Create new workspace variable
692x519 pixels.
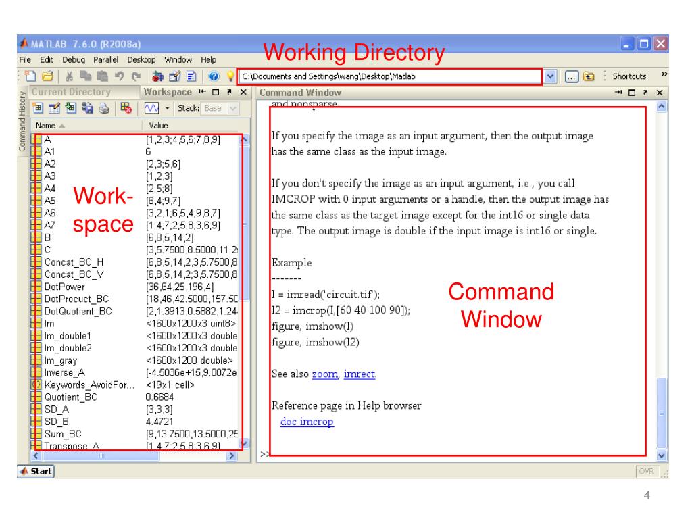38,108
